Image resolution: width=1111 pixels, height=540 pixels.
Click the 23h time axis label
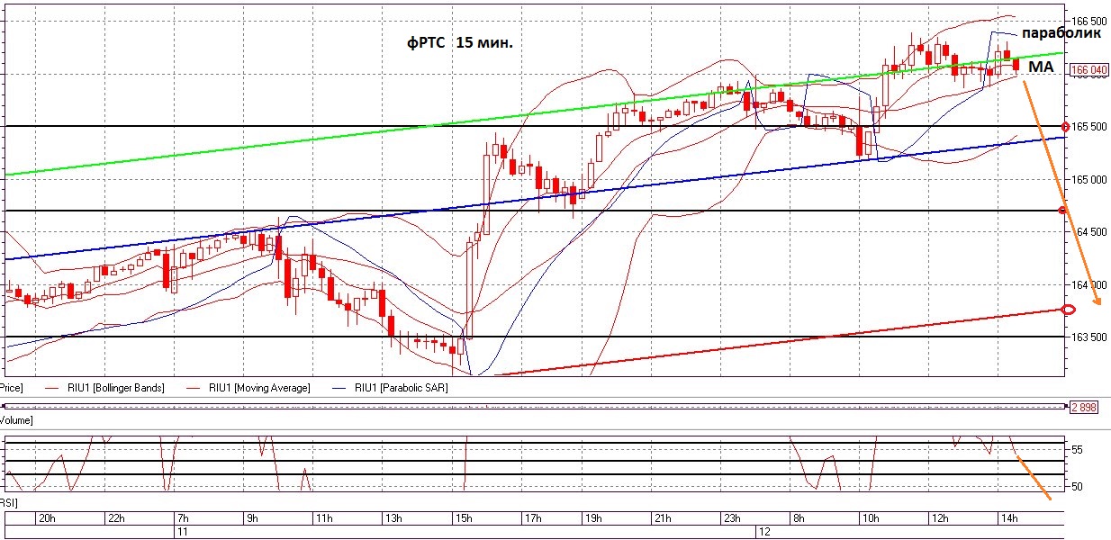[x=733, y=517]
